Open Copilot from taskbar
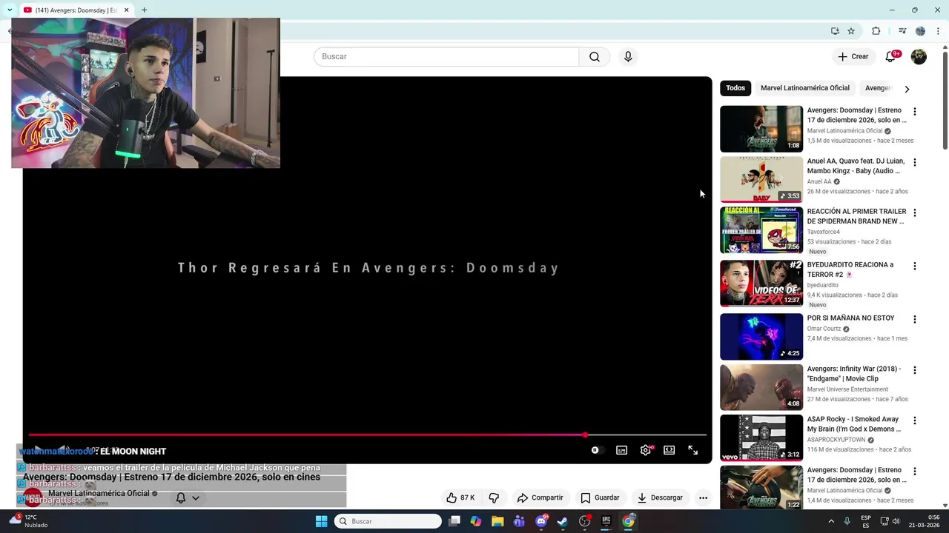949x533 pixels. click(476, 521)
